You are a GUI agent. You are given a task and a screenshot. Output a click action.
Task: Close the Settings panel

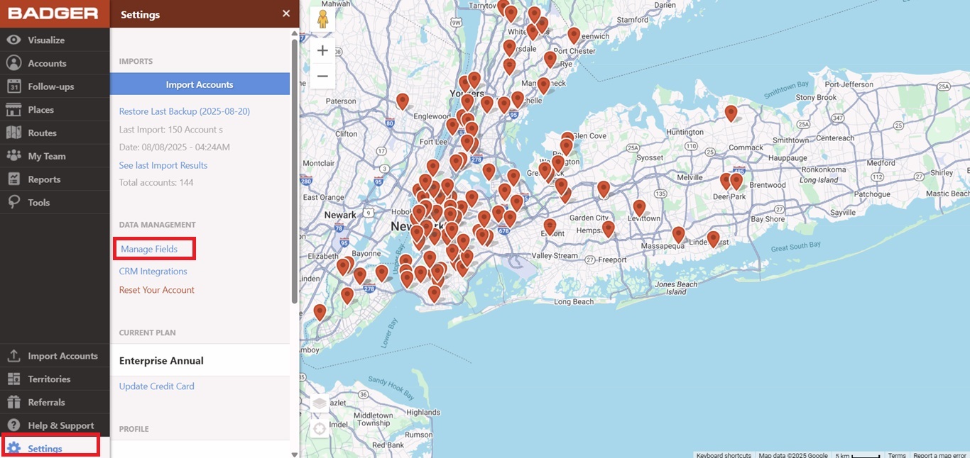pyautogui.click(x=286, y=13)
